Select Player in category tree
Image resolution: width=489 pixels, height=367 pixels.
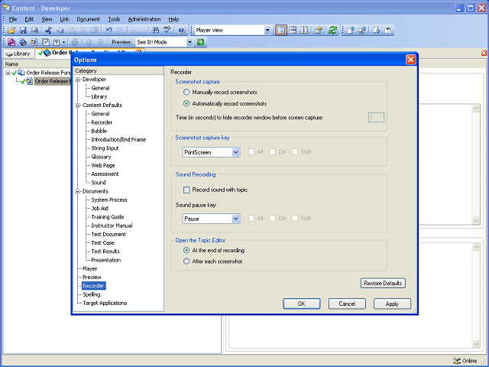[x=90, y=268]
